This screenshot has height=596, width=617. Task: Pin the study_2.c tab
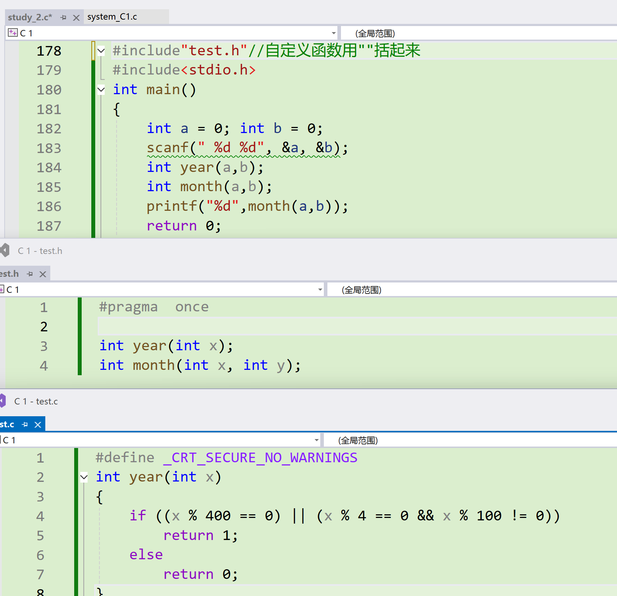pyautogui.click(x=63, y=17)
